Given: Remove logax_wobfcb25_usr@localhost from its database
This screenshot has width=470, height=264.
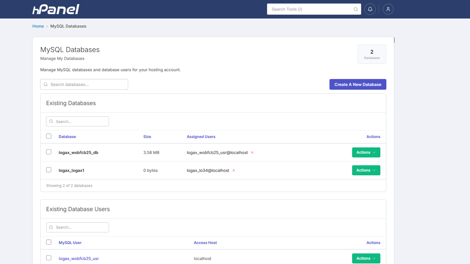Looking at the screenshot, I should (252, 153).
